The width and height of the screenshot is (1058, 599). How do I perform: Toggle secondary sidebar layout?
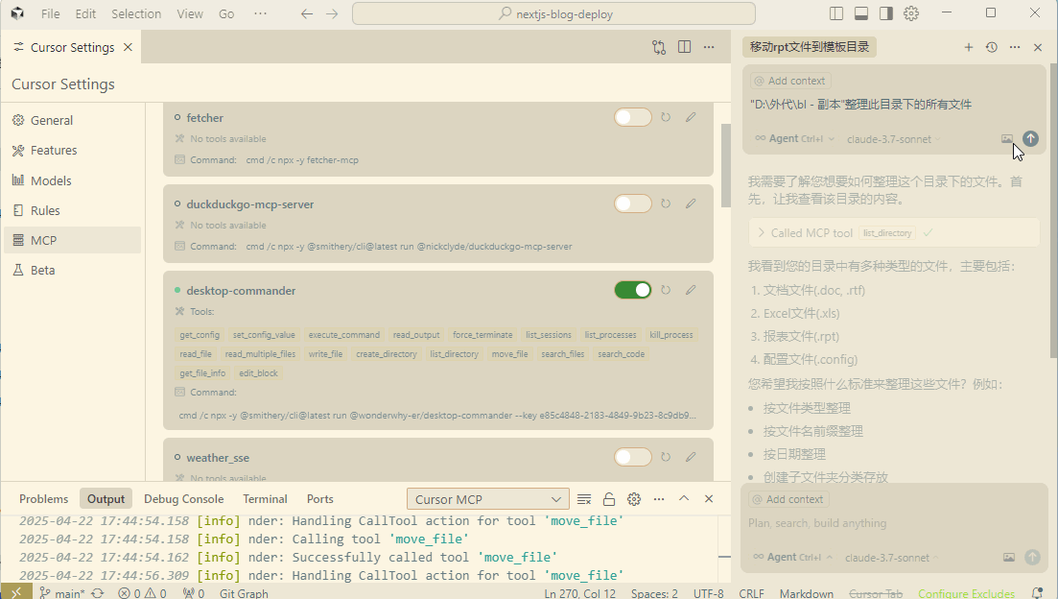tap(886, 13)
